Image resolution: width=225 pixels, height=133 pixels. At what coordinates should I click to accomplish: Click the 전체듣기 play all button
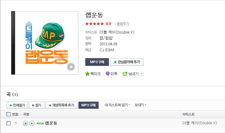click(x=17, y=105)
